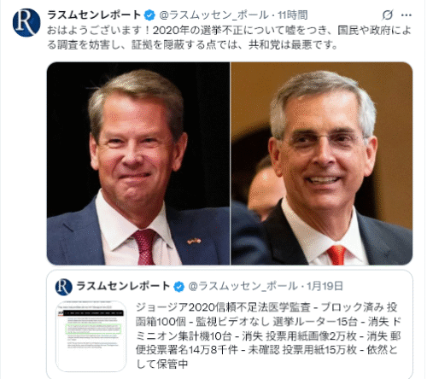Click the green-highlighted passage in the document thumbnail

(x=93, y=329)
